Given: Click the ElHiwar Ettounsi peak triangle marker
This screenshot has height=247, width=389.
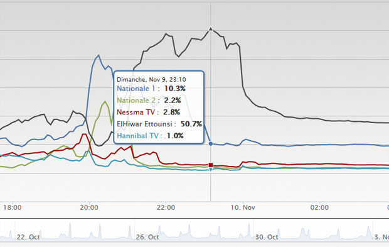Looking at the screenshot, I should coord(211,29).
